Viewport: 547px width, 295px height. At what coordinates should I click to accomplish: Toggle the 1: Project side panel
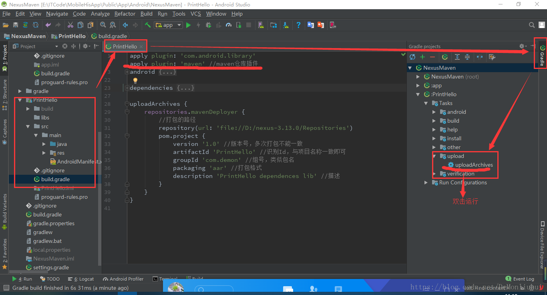click(x=4, y=58)
